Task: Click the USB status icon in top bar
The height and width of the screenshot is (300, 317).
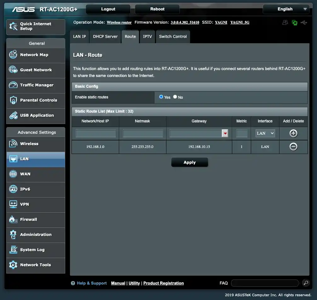Action: click(x=304, y=22)
